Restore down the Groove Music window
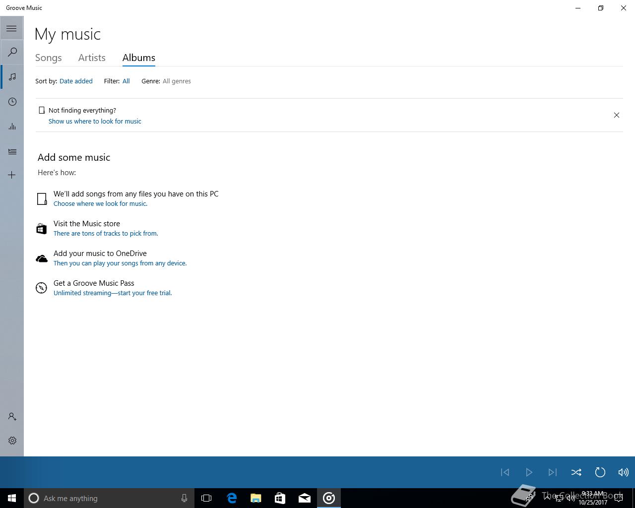The width and height of the screenshot is (635, 508). [601, 8]
